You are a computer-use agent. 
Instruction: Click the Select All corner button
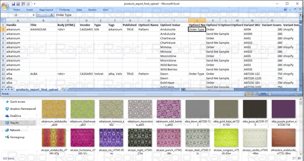pos(3,21)
